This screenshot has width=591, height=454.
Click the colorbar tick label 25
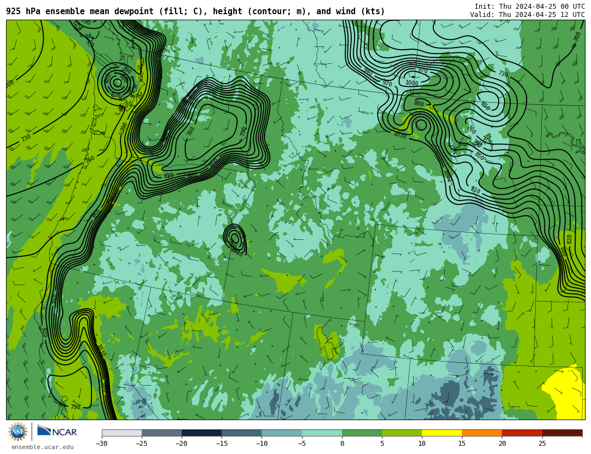coord(542,444)
